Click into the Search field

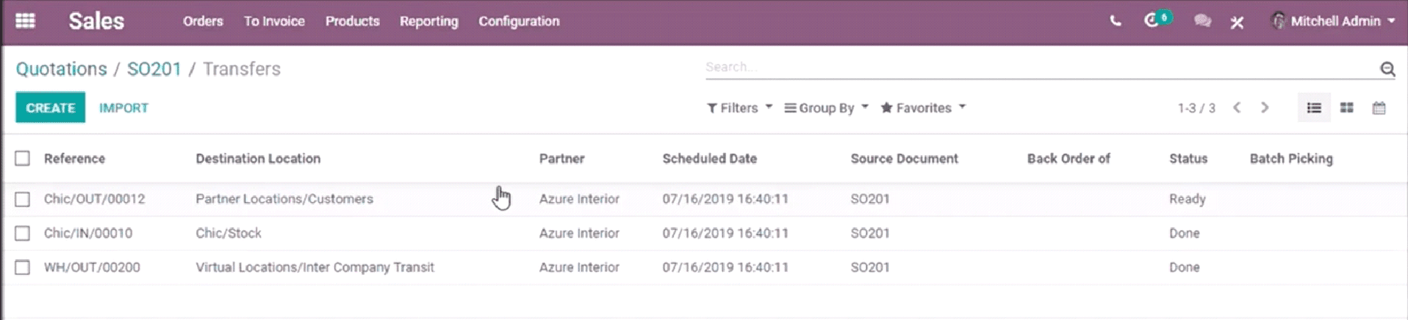[1040, 67]
